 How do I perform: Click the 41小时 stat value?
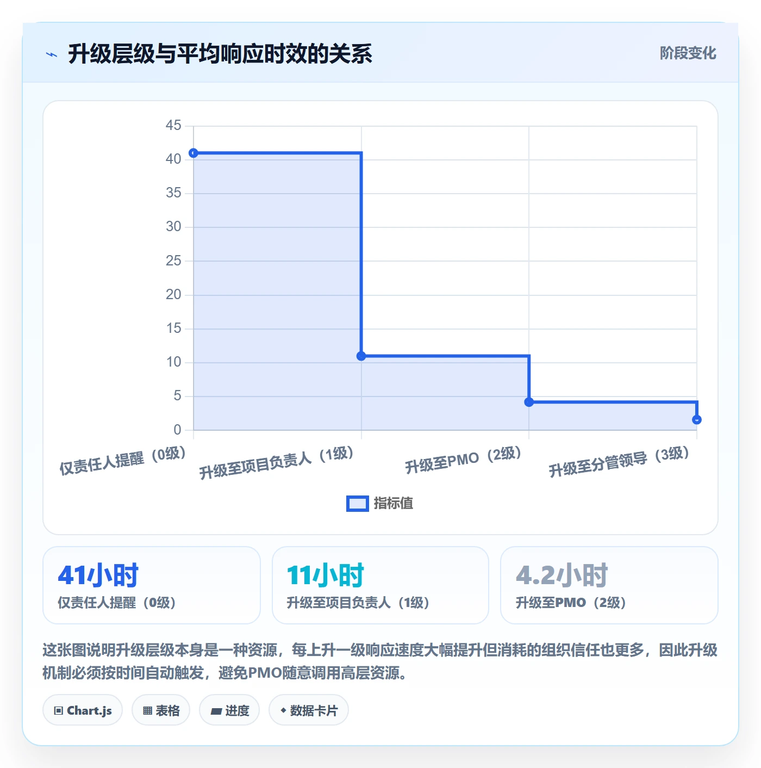(x=98, y=575)
